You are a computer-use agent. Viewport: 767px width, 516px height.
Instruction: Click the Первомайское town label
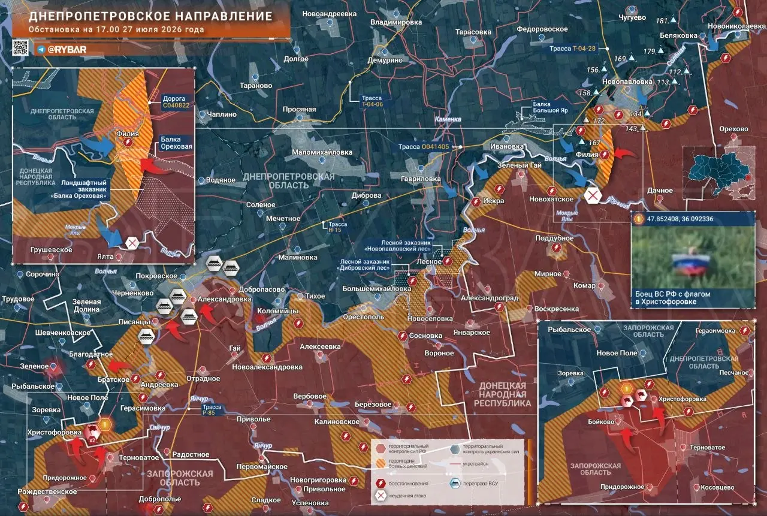point(262,466)
